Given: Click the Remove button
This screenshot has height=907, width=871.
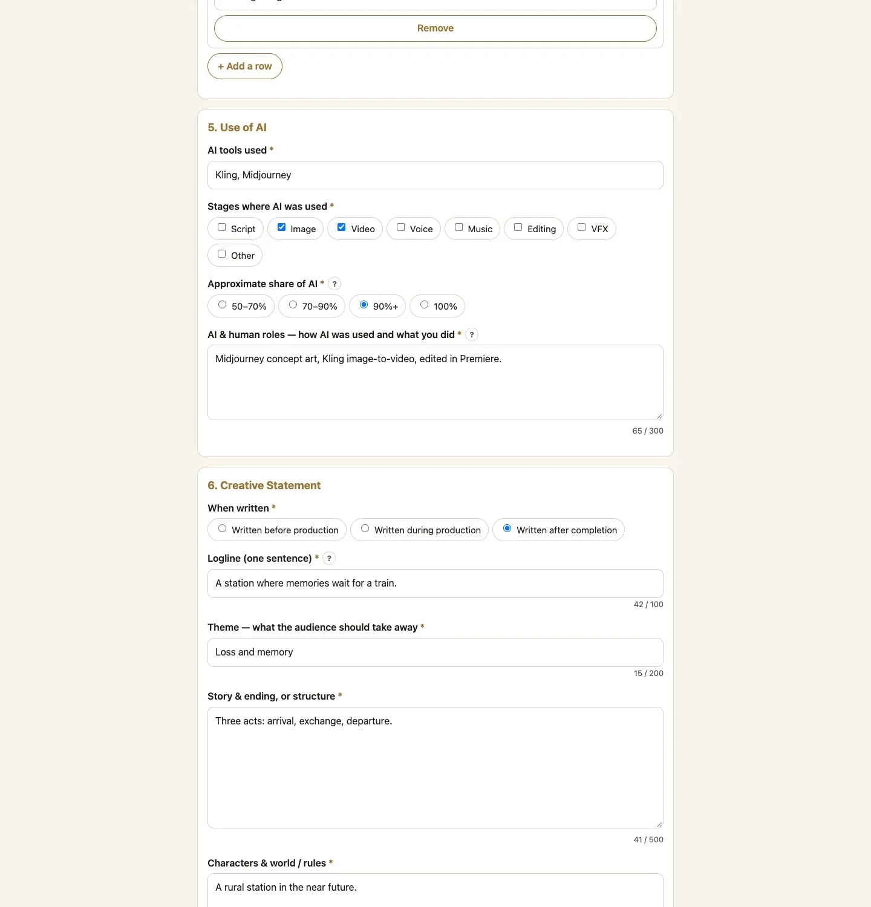Looking at the screenshot, I should [x=435, y=28].
